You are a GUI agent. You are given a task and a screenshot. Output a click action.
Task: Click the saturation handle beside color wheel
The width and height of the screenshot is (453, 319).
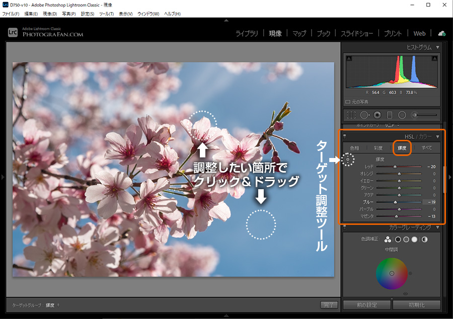click(410, 273)
